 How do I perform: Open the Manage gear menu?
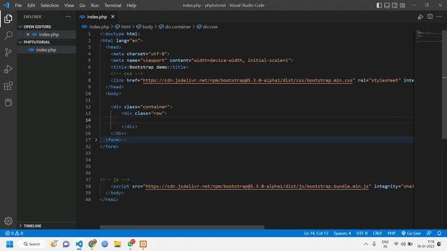tap(8, 221)
